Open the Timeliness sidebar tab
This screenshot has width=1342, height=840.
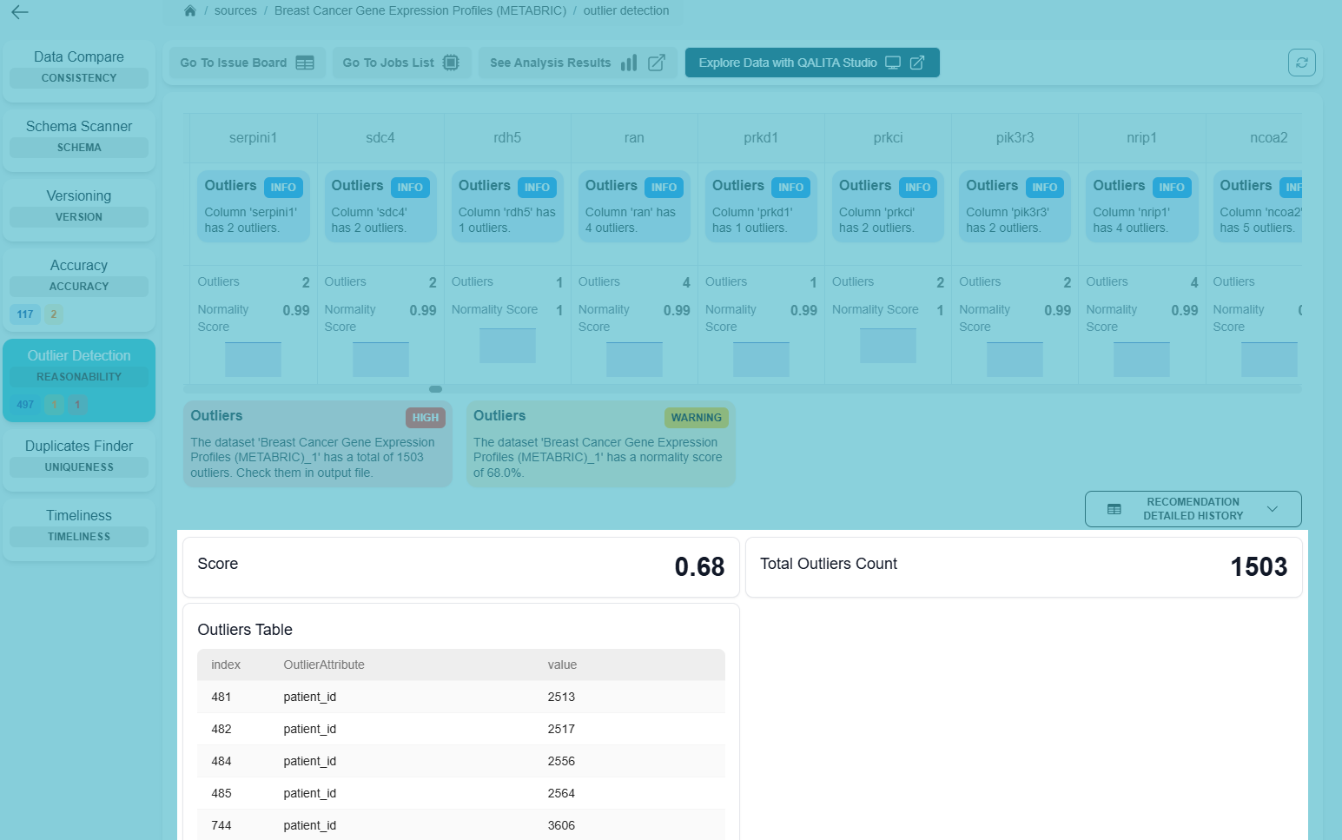[x=79, y=526]
